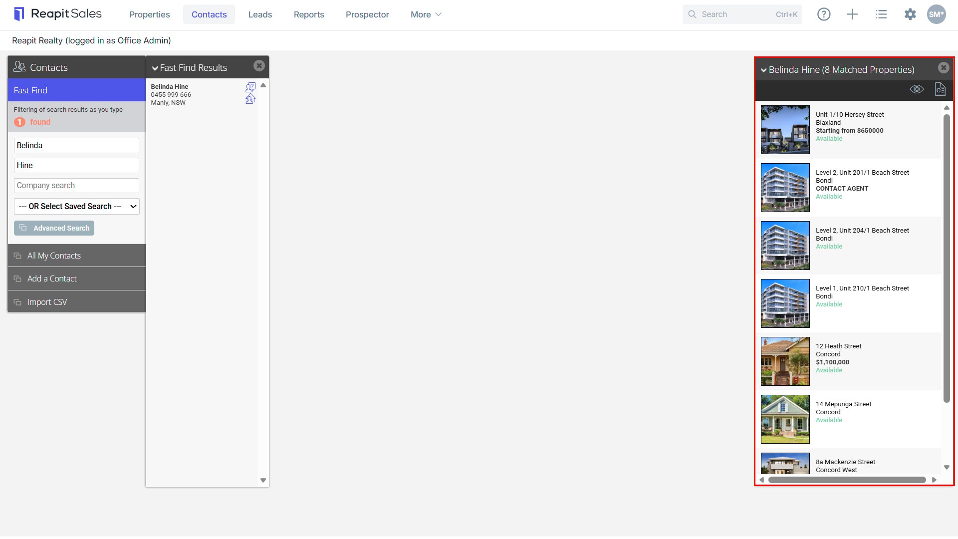Image resolution: width=958 pixels, height=539 pixels.
Task: Collapse the Fast Find Results panel
Action: tap(155, 68)
